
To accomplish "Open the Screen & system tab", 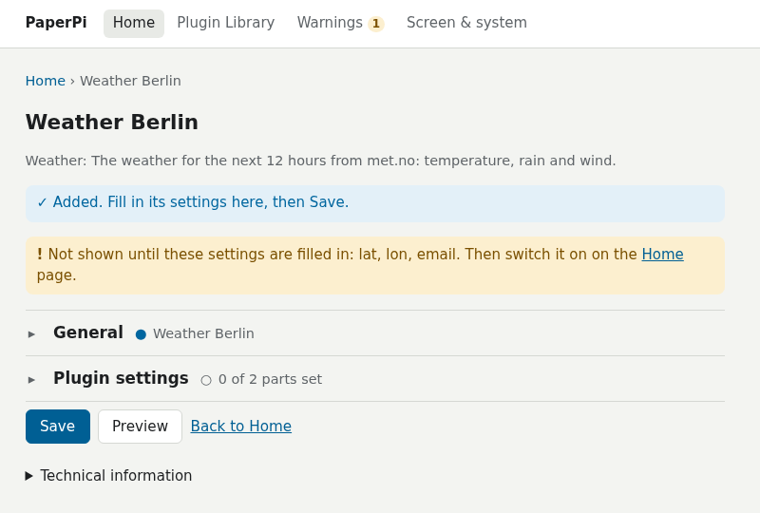I will click(466, 23).
